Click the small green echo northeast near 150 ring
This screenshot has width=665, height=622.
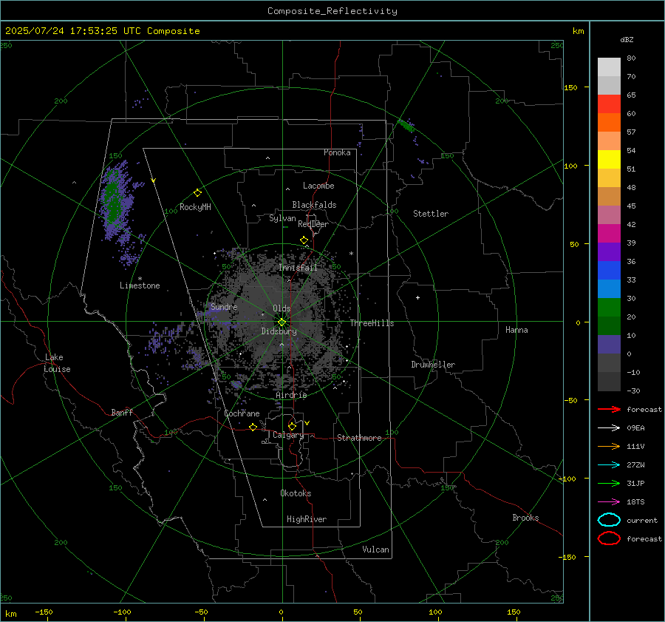[x=406, y=126]
